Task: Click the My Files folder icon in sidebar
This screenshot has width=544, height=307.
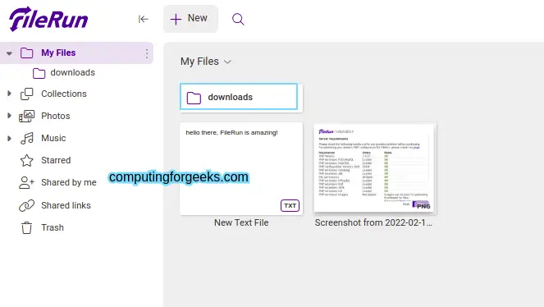Action: click(27, 53)
